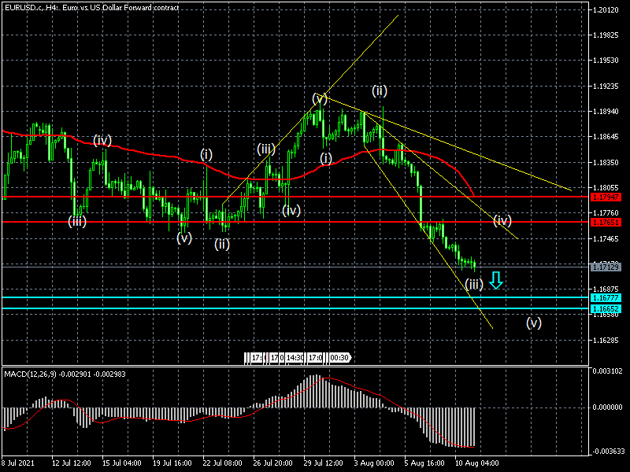Select the (iii) label beside the cyan arrow
This screenshot has height=472, width=630.
[473, 284]
